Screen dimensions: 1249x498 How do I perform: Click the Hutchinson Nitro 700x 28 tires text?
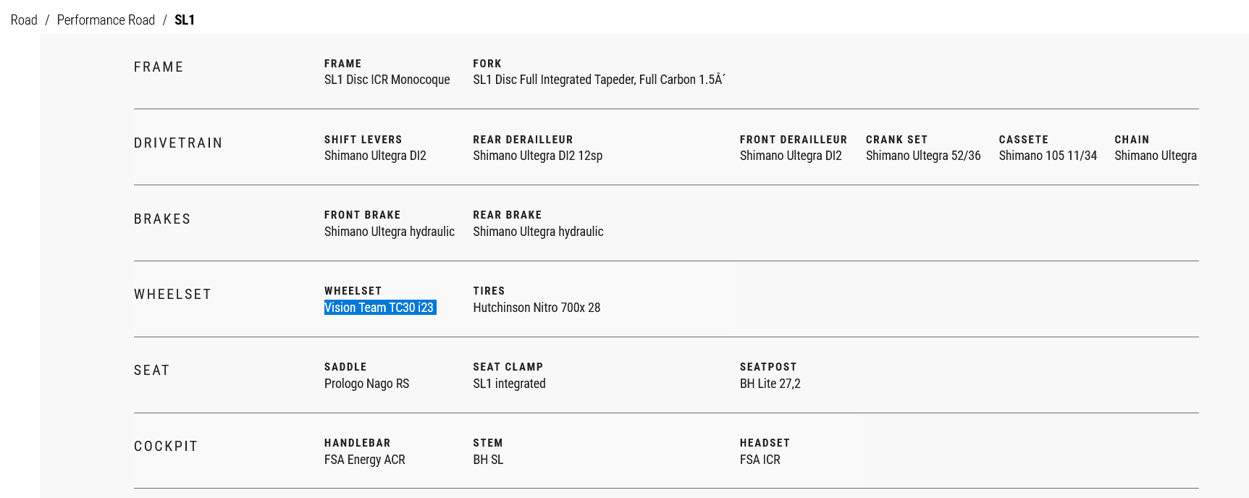(x=537, y=308)
